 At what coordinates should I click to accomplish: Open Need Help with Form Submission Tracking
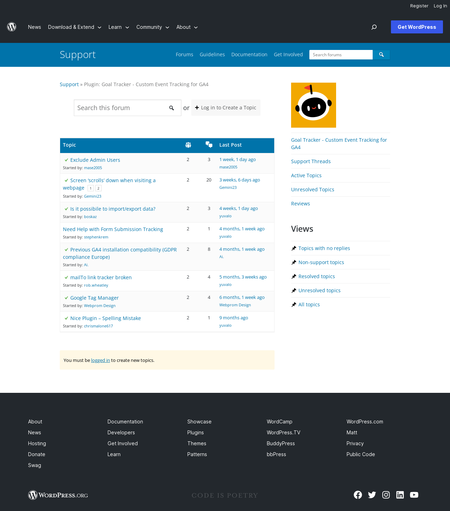coord(113,229)
